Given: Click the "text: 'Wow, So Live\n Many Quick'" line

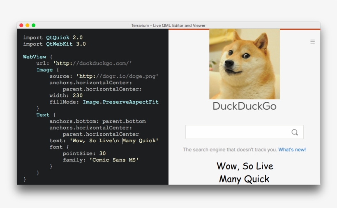Looking at the screenshot, I should click(x=104, y=141).
